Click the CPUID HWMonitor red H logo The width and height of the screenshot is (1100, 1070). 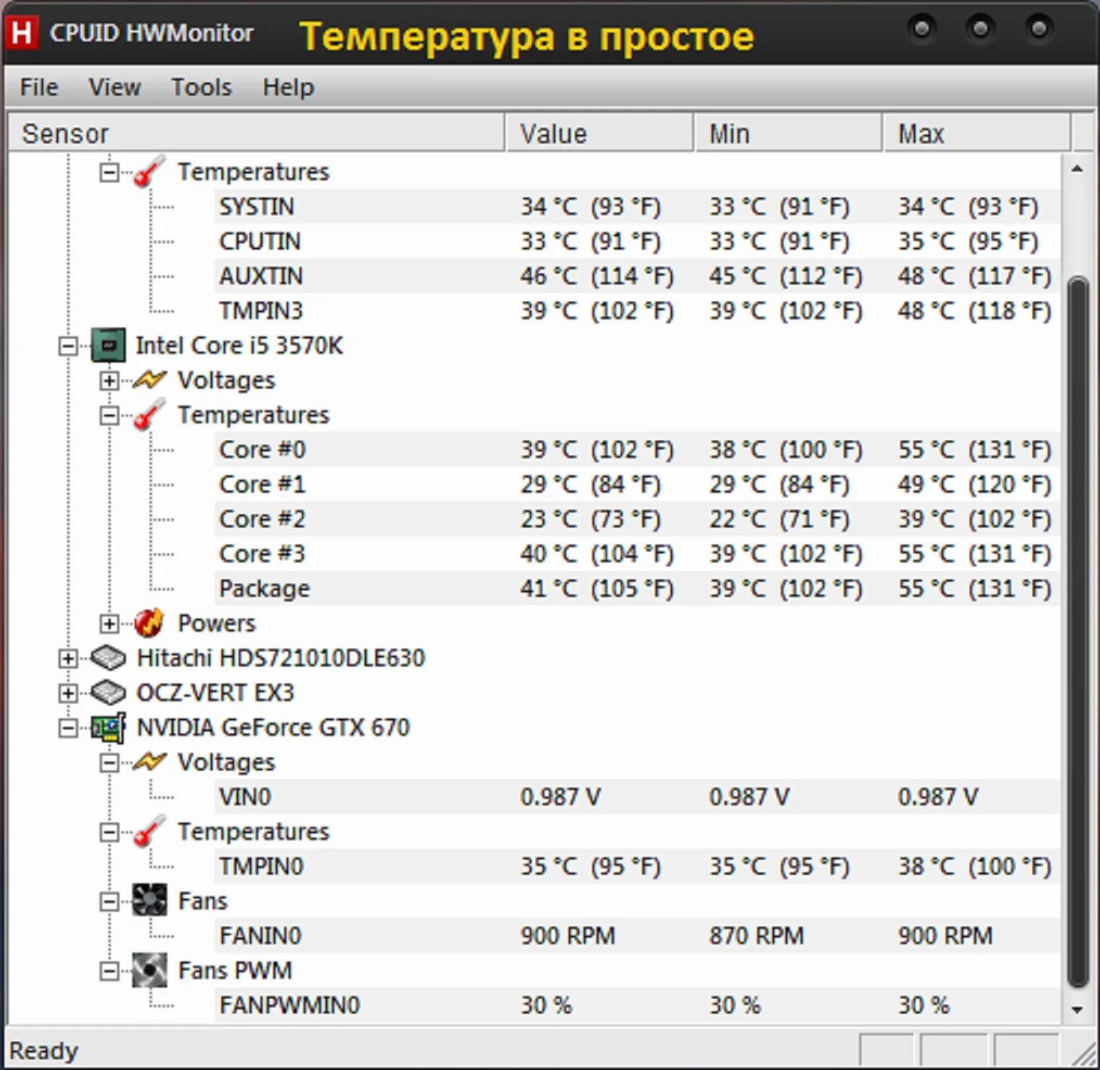click(22, 33)
